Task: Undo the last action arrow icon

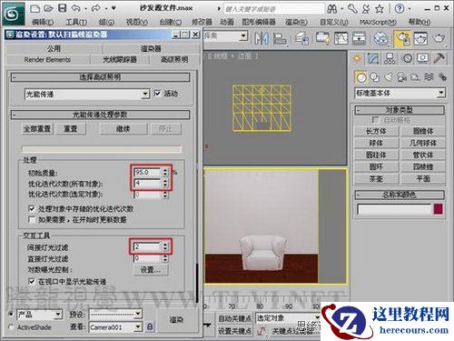Action: click(x=76, y=8)
